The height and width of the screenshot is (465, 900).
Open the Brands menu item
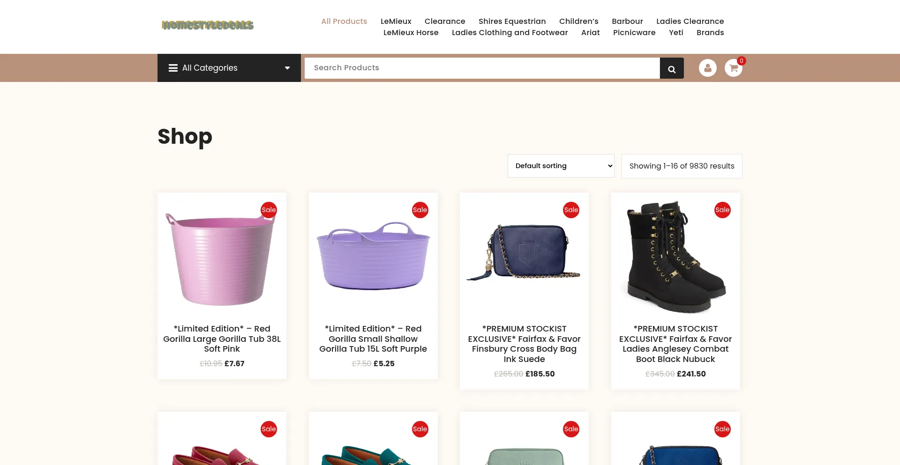[710, 32]
